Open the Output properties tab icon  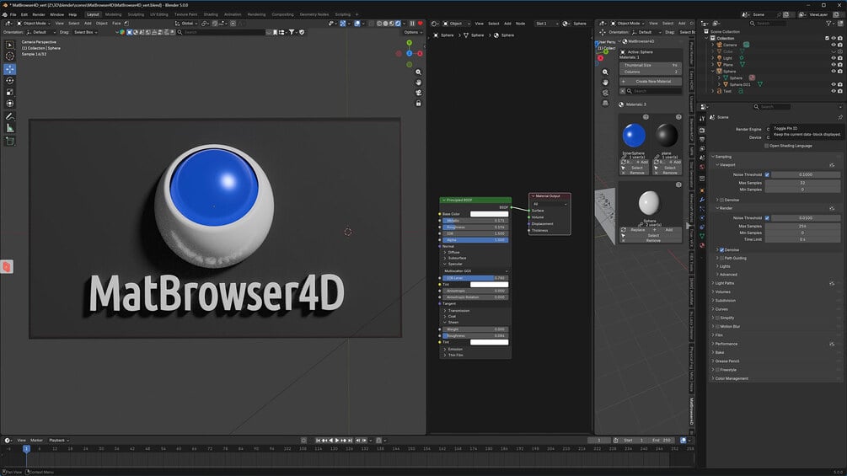click(702, 139)
